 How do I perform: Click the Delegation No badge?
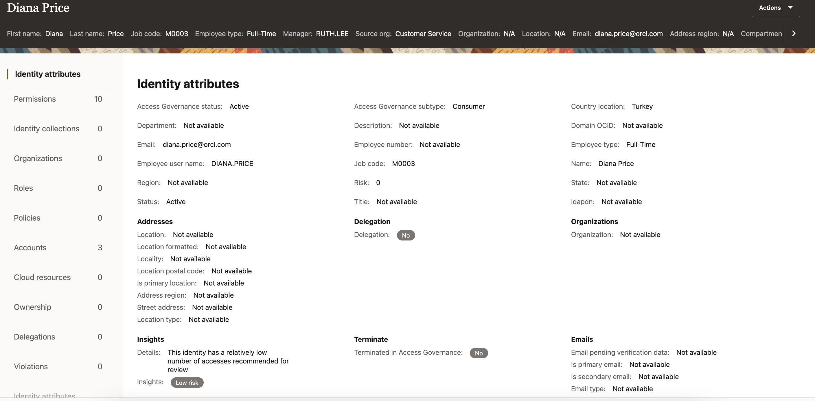point(406,235)
